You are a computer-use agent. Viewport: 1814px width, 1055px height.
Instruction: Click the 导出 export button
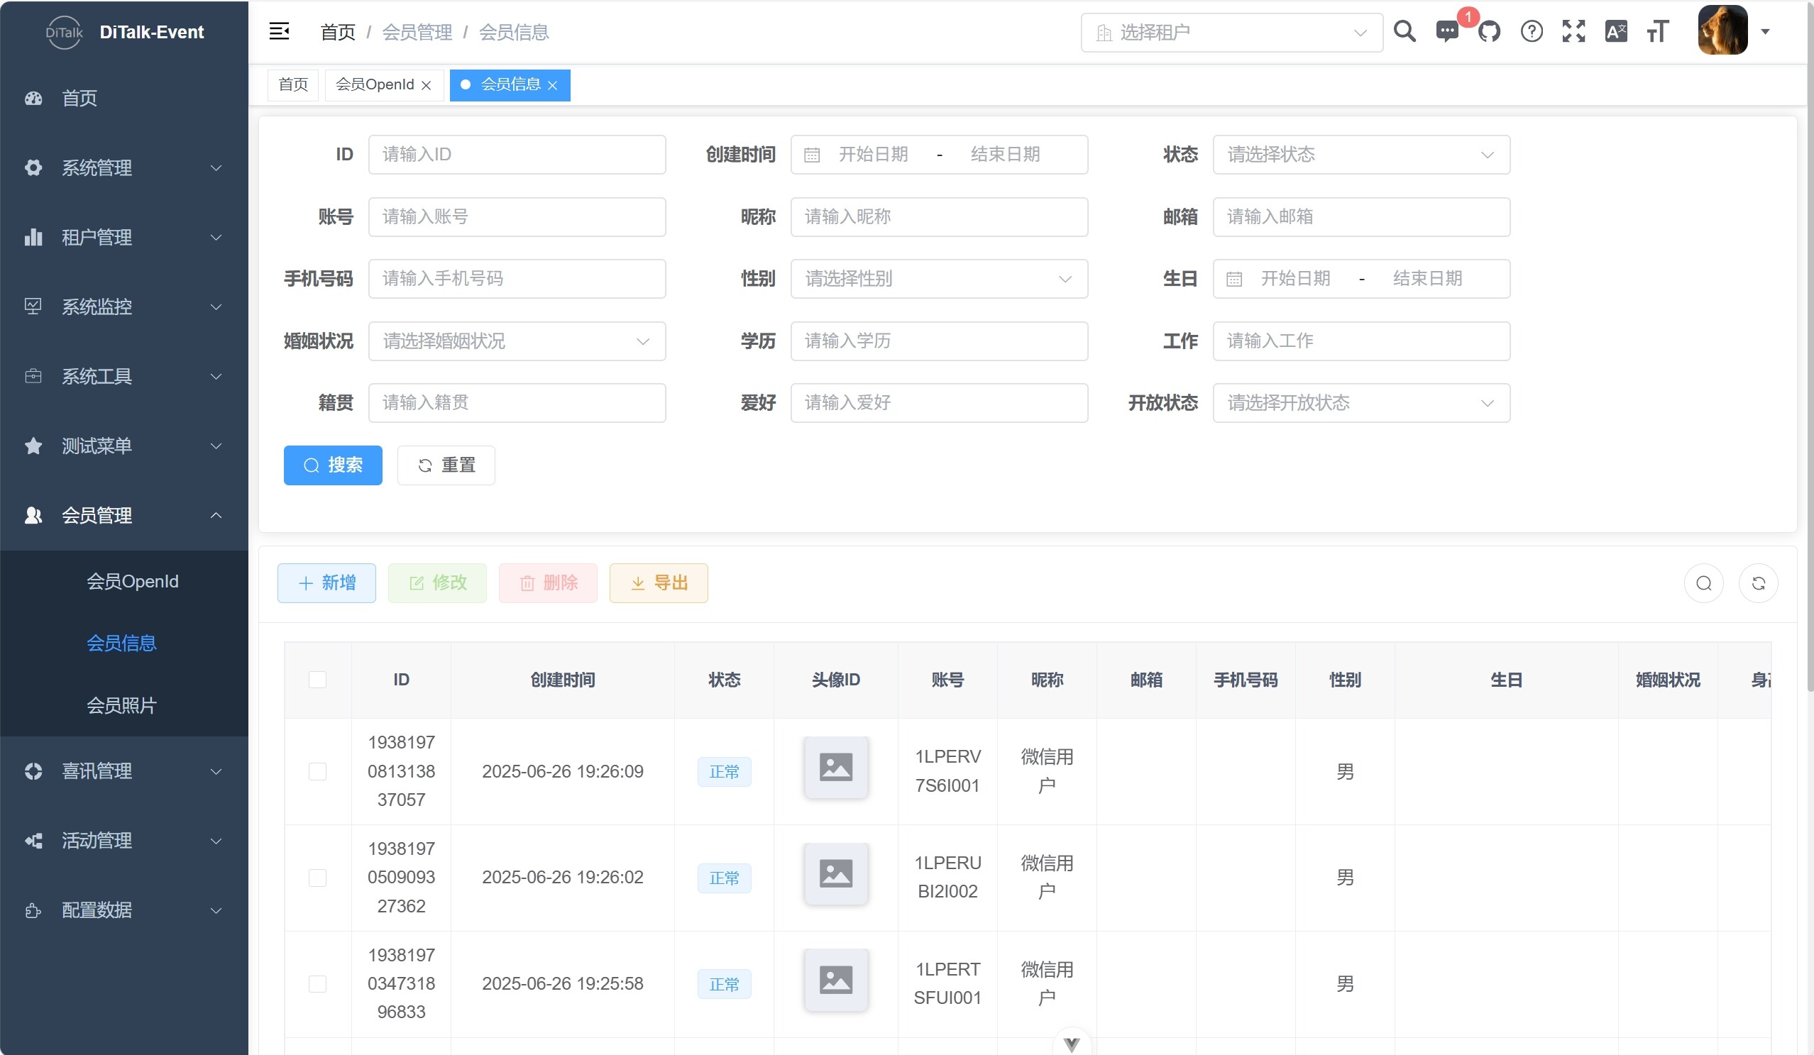click(658, 583)
